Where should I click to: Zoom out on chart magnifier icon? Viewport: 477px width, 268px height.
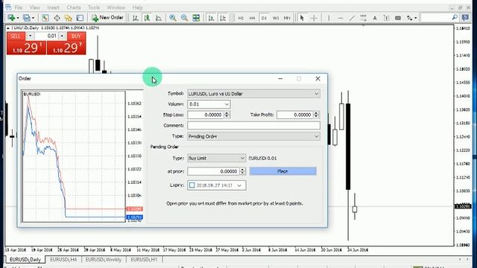[184, 18]
